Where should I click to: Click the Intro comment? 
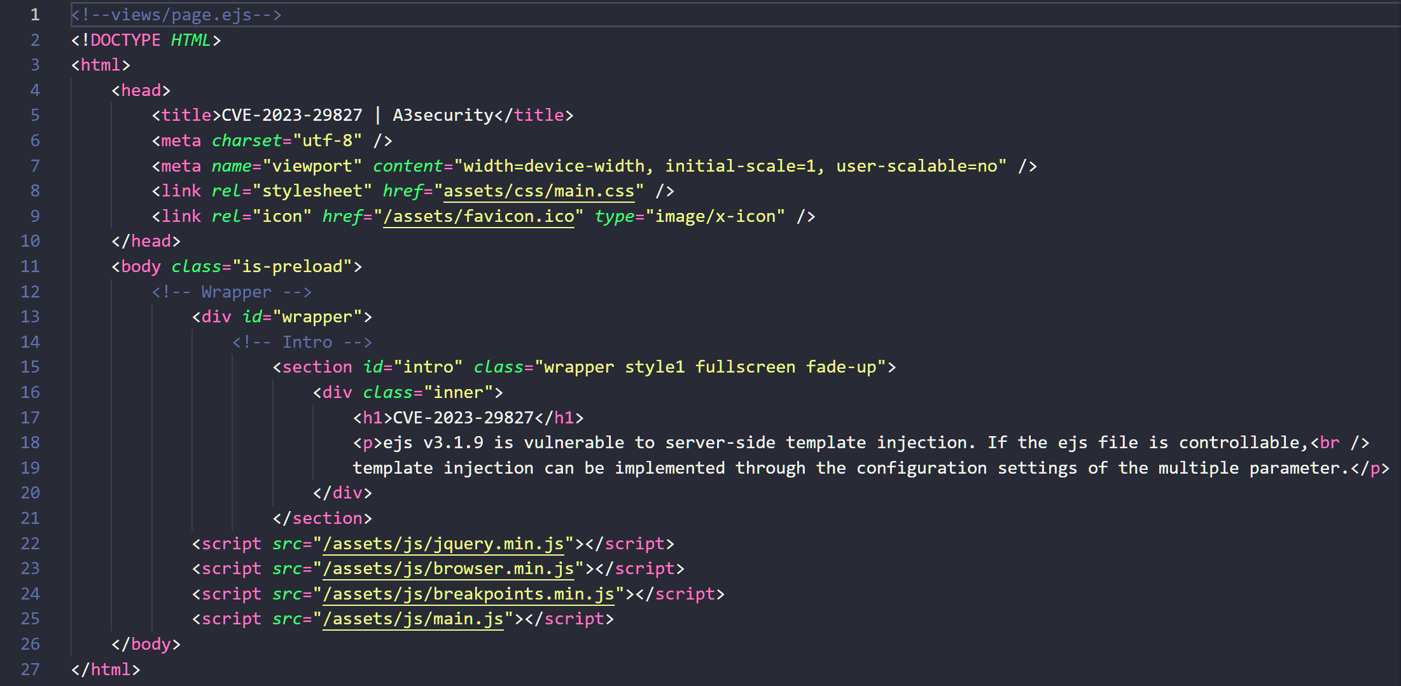[x=302, y=342]
